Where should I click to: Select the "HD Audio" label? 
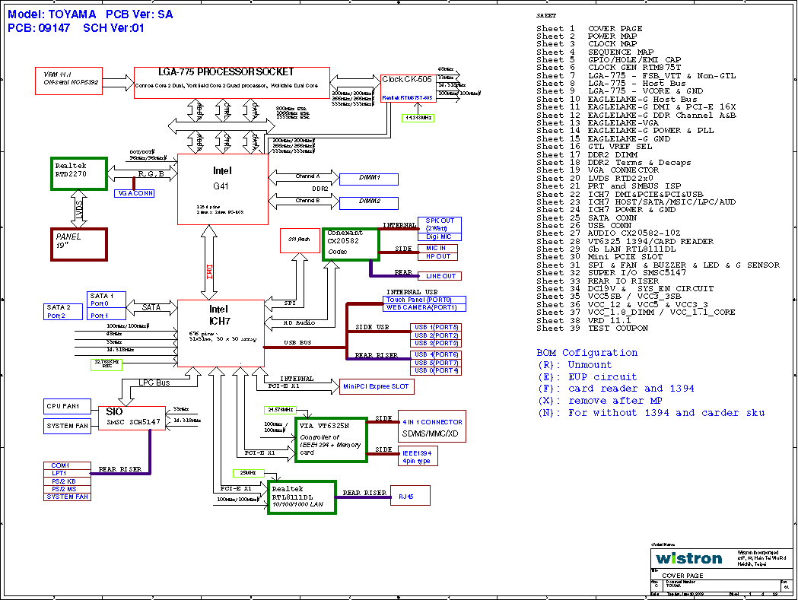[x=299, y=322]
